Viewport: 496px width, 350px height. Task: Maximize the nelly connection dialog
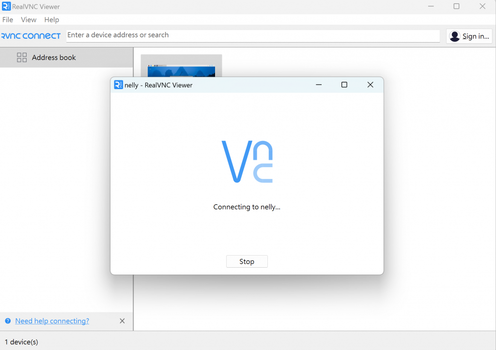344,85
